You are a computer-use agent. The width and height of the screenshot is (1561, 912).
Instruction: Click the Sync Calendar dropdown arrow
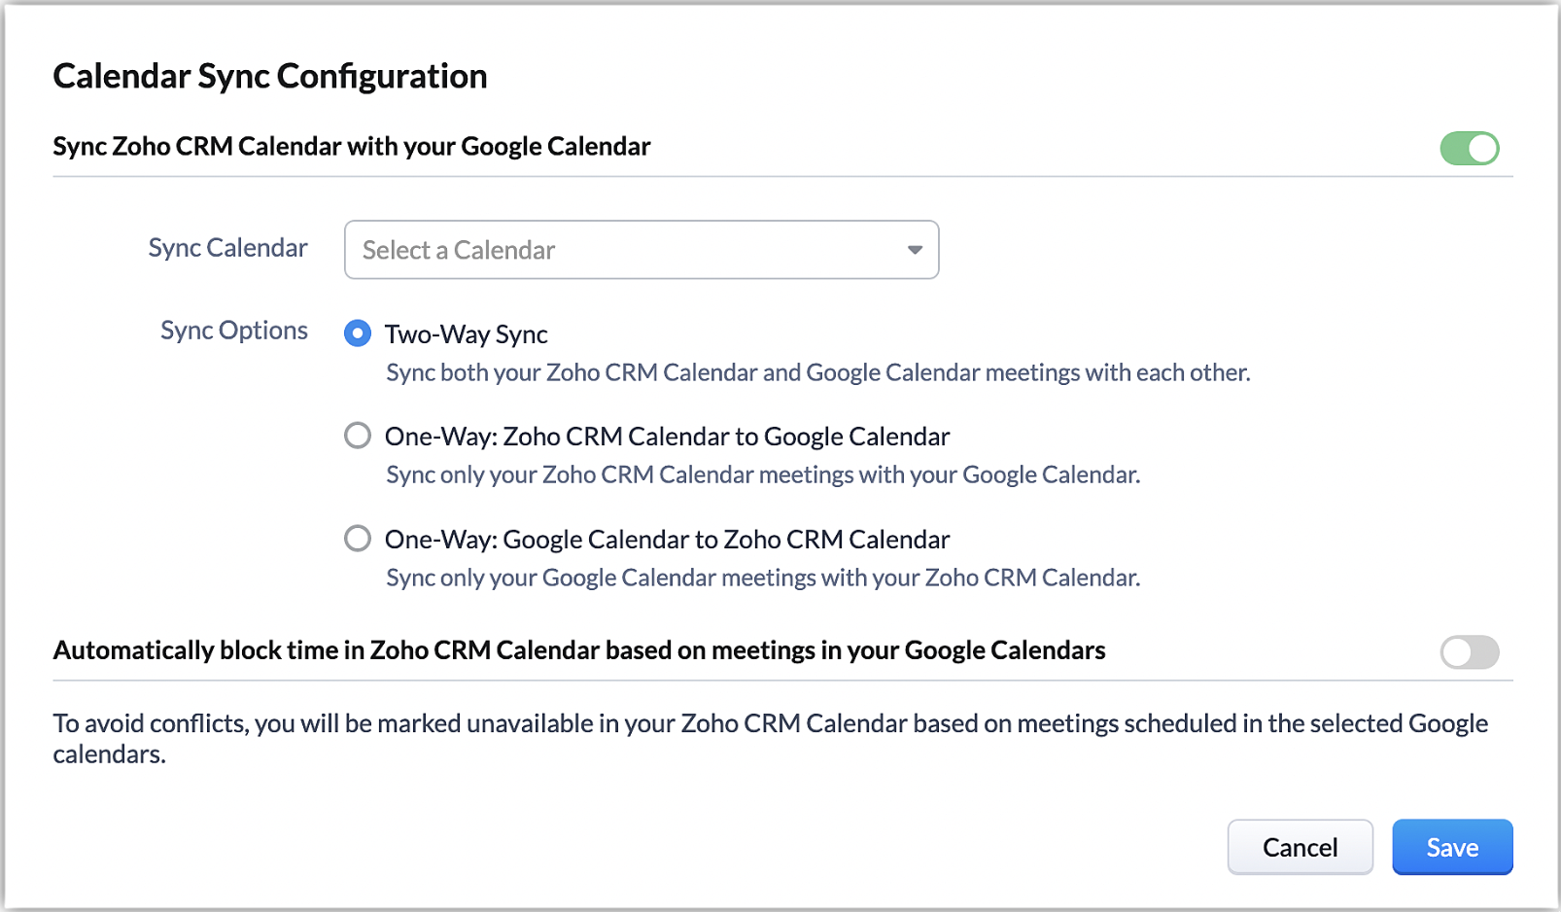[x=915, y=250]
